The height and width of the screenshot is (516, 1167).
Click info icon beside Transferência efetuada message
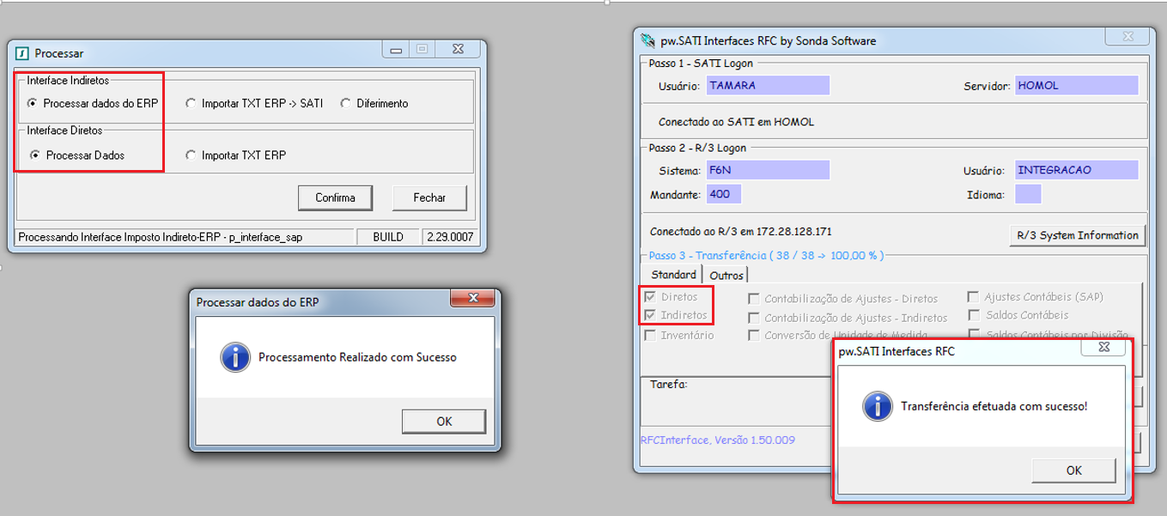pyautogui.click(x=878, y=406)
